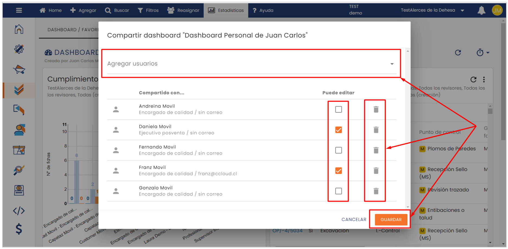Expand the timer refresh interval dropdown
Screen dimensions: 508x249
pyautogui.click(x=483, y=53)
